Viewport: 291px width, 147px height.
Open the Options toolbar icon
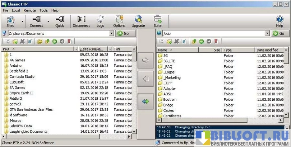[x=119, y=21]
